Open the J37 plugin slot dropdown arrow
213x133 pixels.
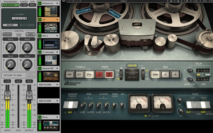[57, 20]
